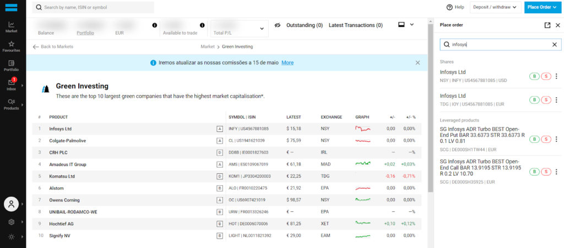Click the vertical scrollbar of the product list

pos(431,110)
